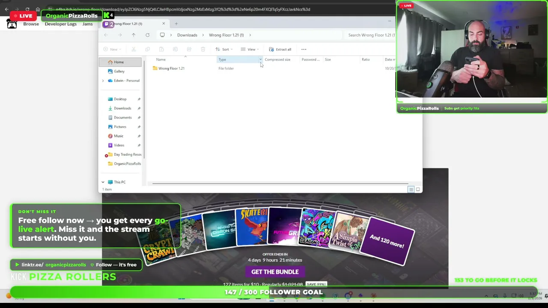Image resolution: width=548 pixels, height=308 pixels.
Task: Click Downloads breadcrumb in address bar
Action: pos(187,35)
